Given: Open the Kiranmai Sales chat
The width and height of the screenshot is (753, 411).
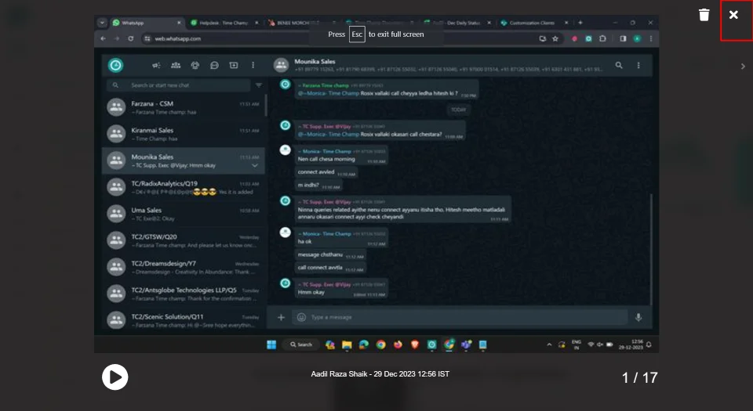Looking at the screenshot, I should 184,134.
